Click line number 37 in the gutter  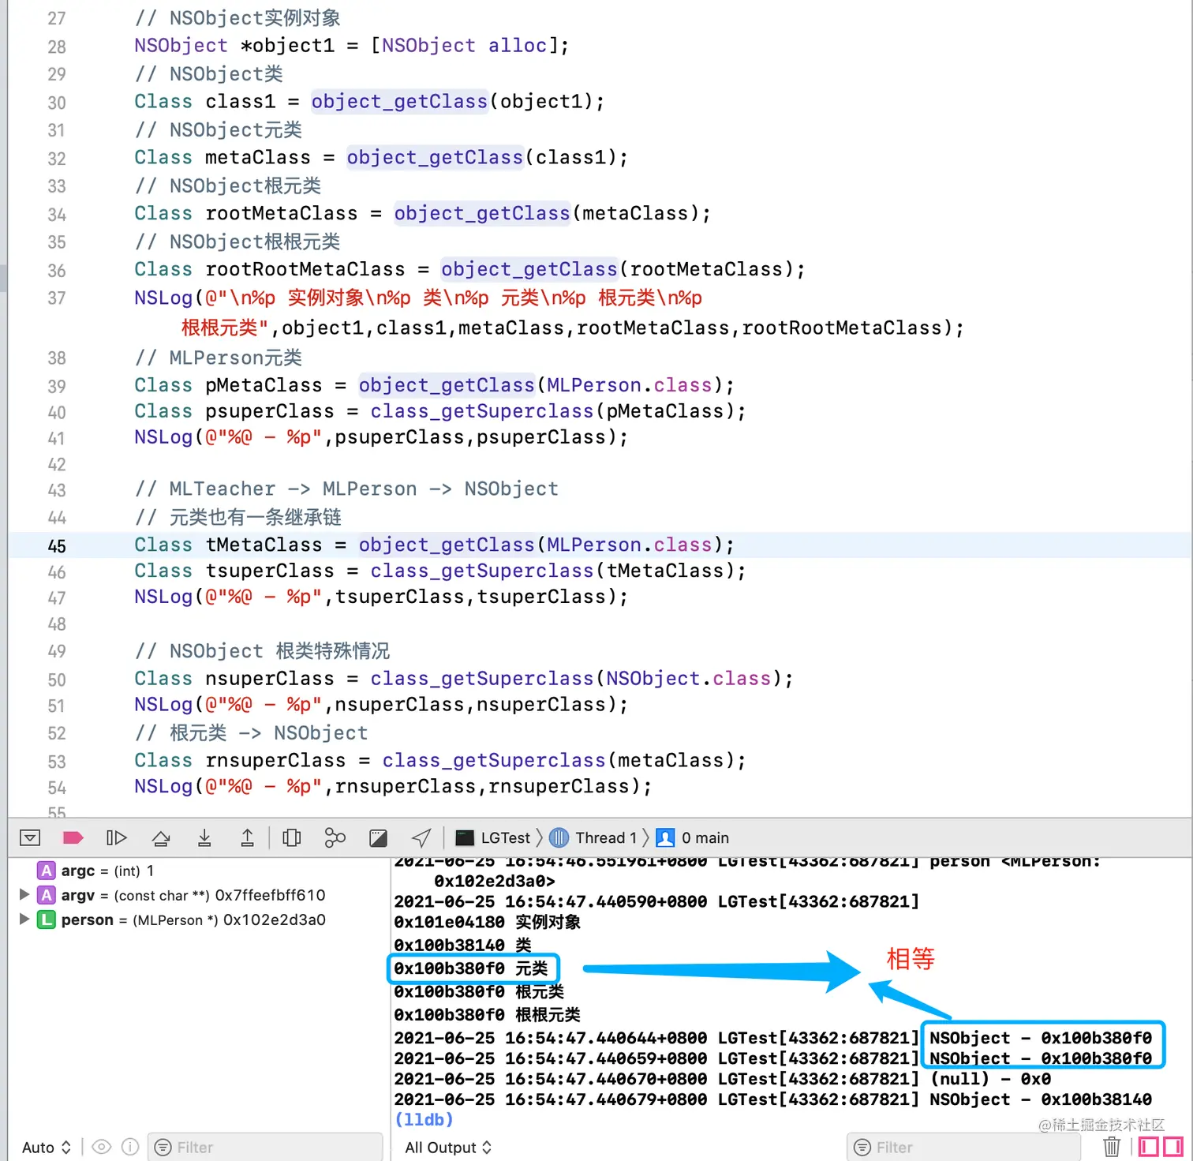coord(57,298)
